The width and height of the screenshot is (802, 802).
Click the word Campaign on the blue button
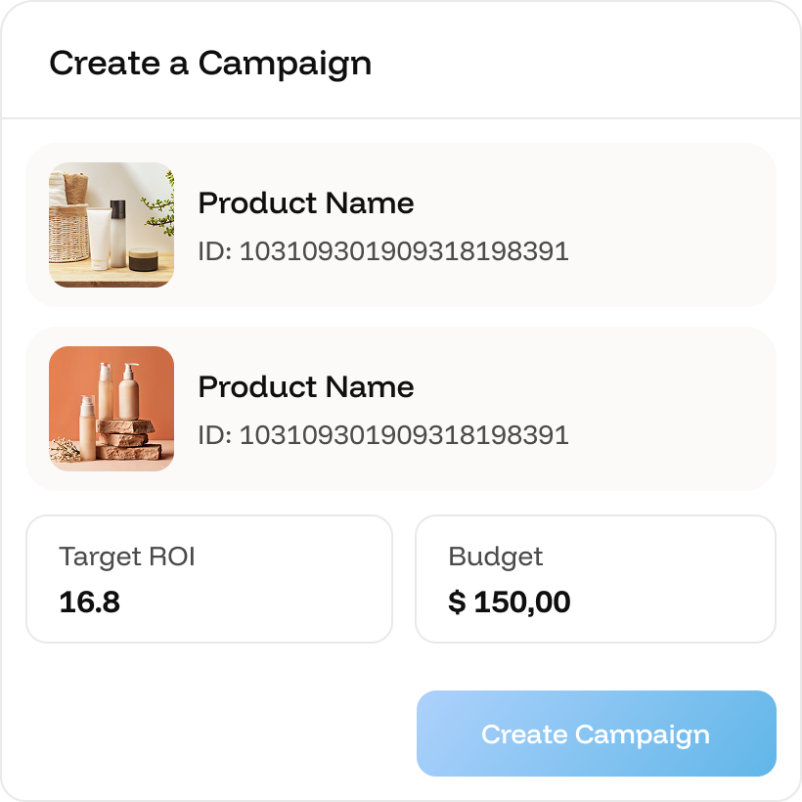[x=643, y=735]
